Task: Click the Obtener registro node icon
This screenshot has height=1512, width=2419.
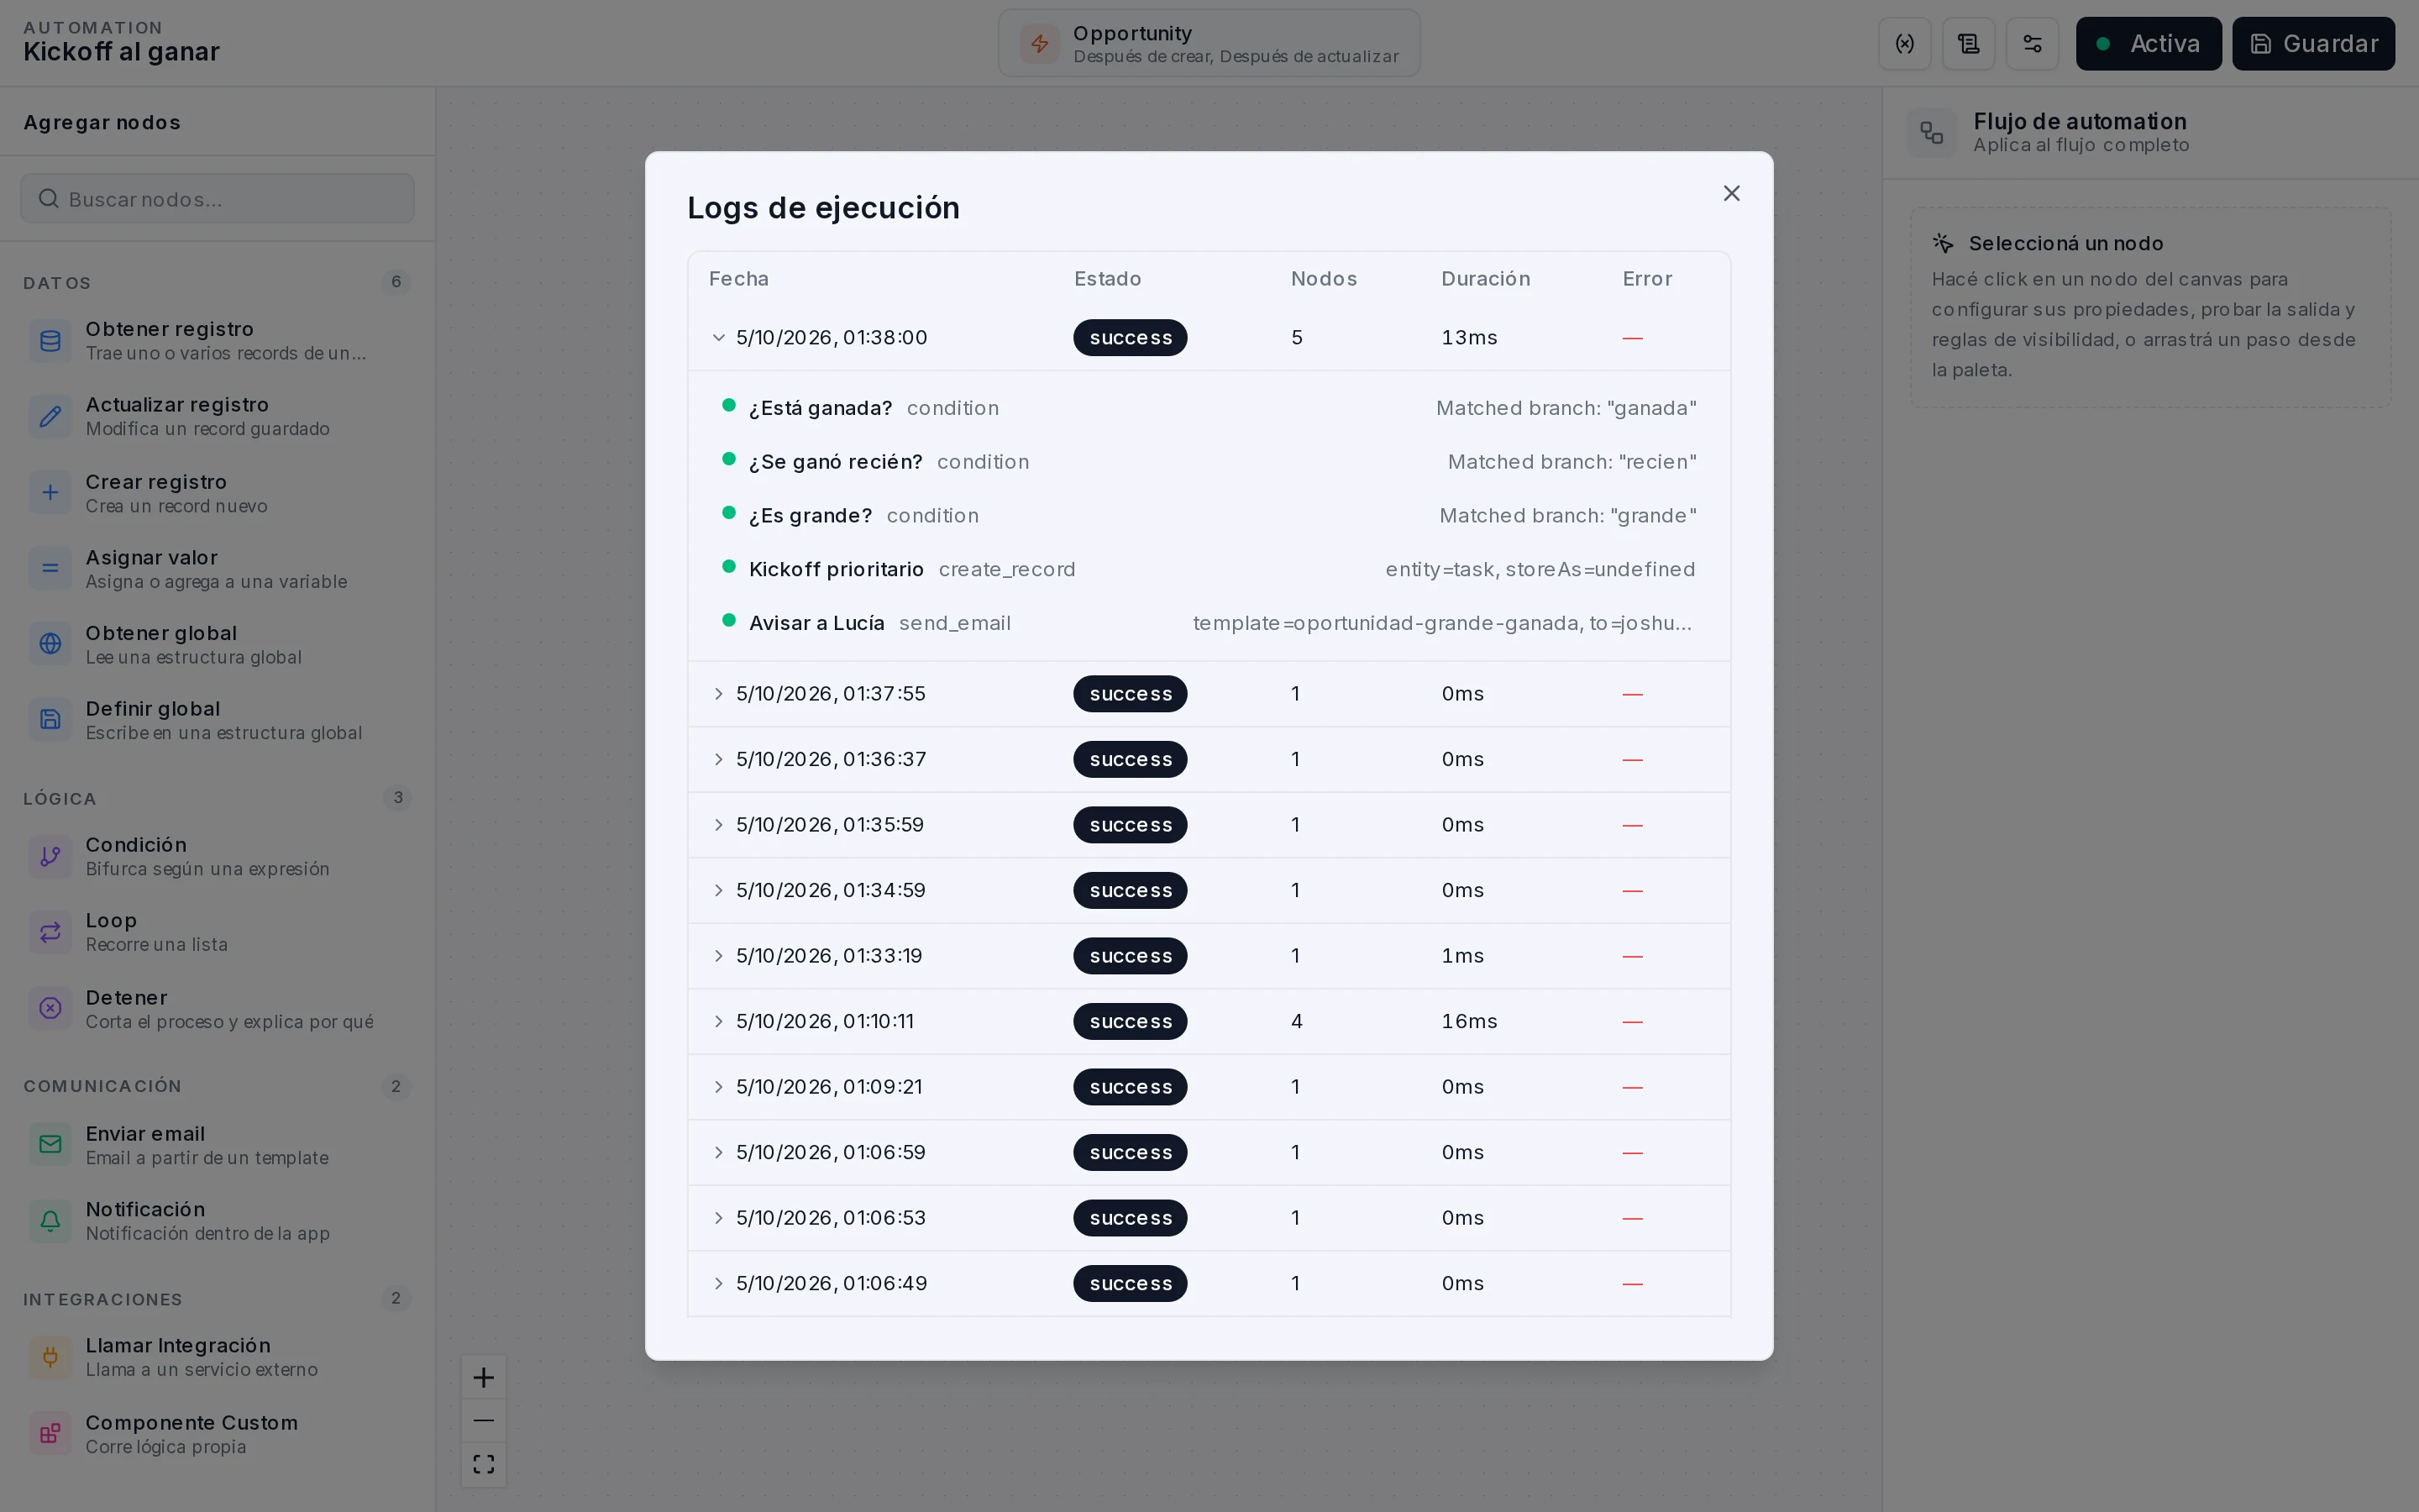Action: [50, 341]
